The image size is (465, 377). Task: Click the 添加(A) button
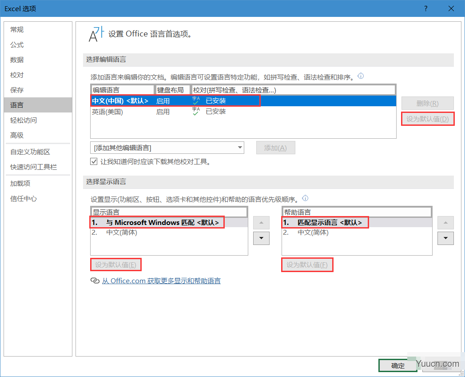275,148
